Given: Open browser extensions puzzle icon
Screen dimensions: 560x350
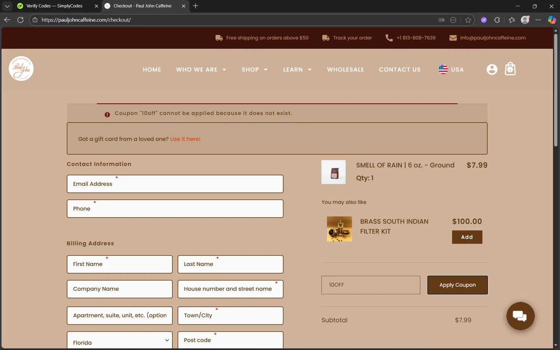Looking at the screenshot, I should (497, 20).
